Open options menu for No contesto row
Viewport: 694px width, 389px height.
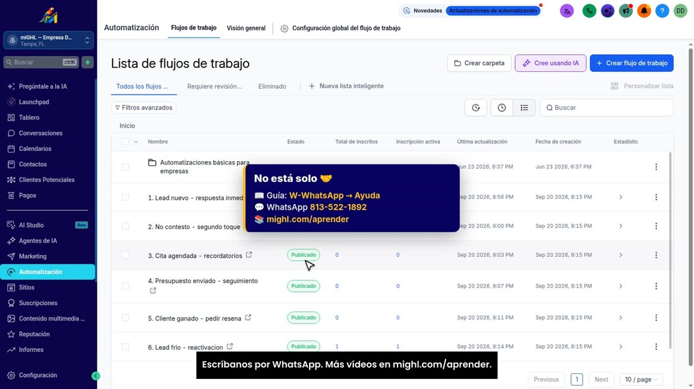tap(656, 226)
